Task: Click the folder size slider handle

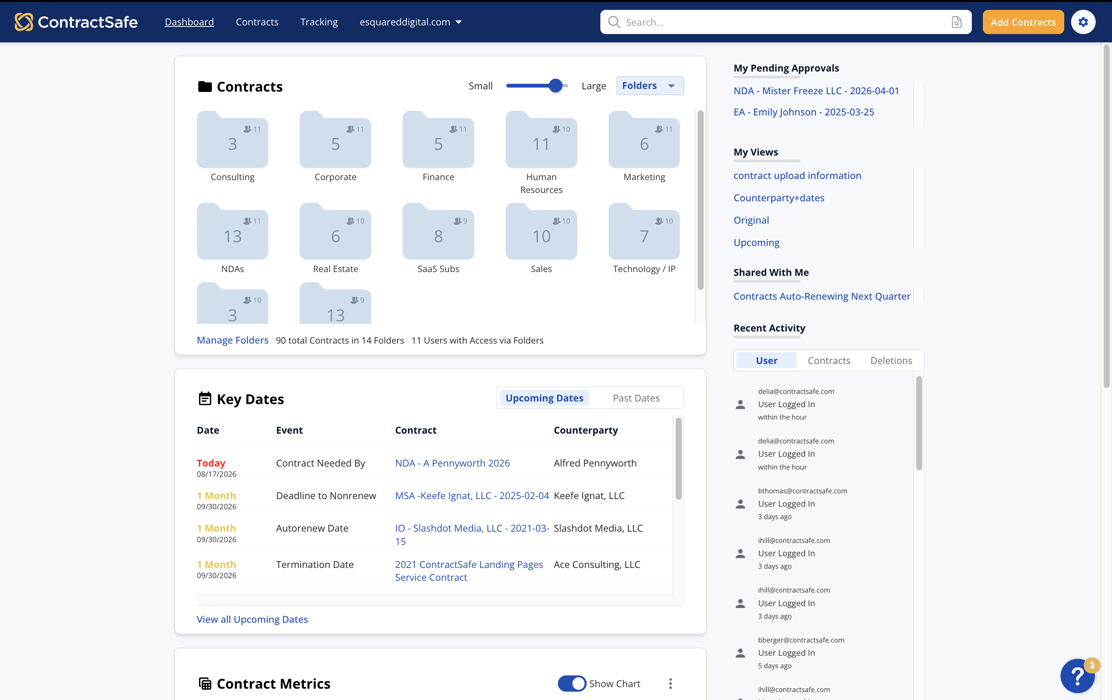Action: pyautogui.click(x=556, y=86)
